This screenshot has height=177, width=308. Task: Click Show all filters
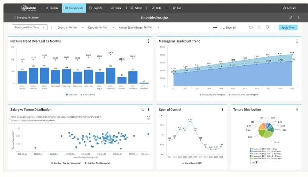click(x=229, y=28)
